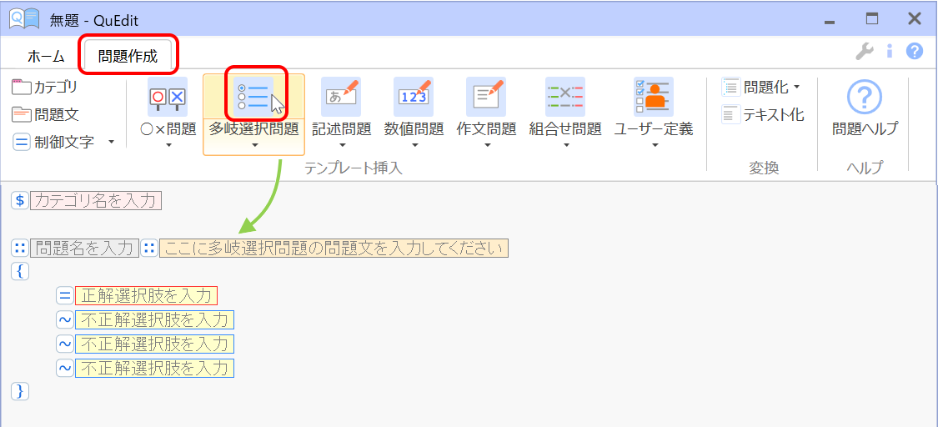Switch to the ホーム tab
This screenshot has width=938, height=427.
(46, 57)
